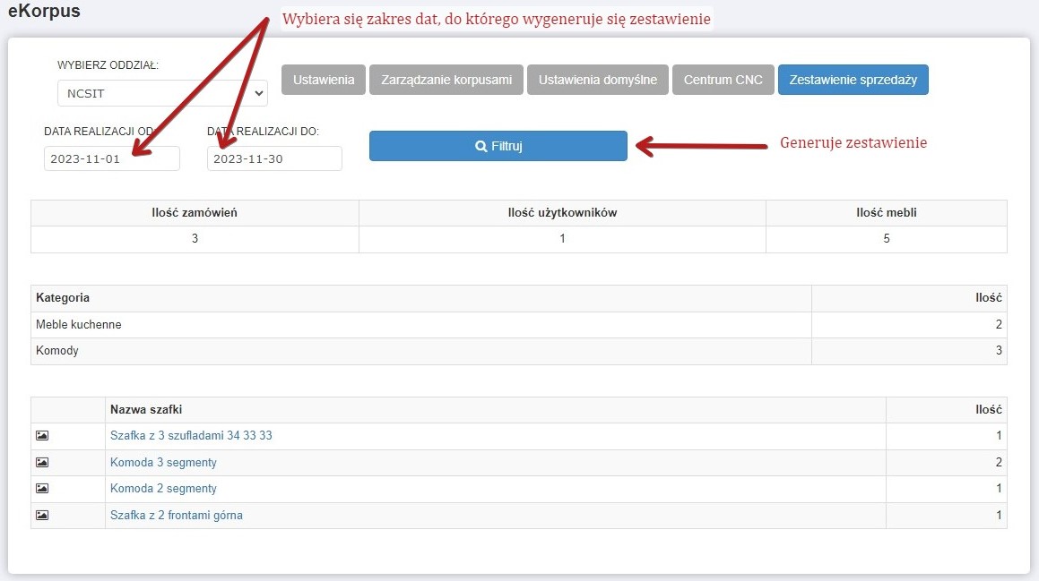Select the Zestawienie sprzedaży tab

click(x=853, y=80)
